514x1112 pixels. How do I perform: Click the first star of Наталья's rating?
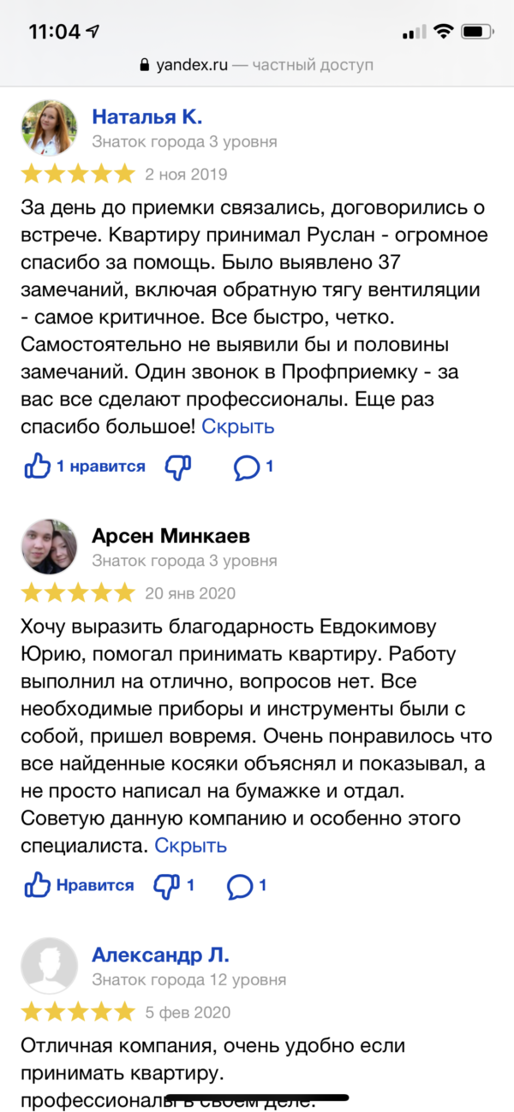coord(29,173)
